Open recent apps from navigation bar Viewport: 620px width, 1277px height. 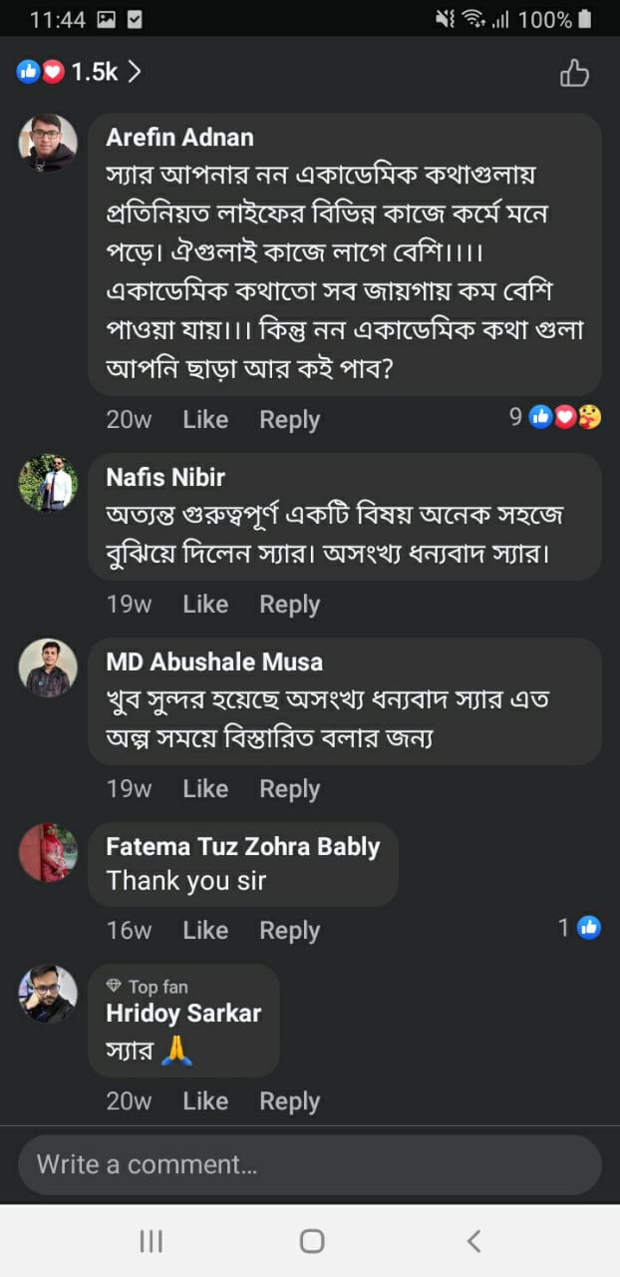(x=151, y=1241)
